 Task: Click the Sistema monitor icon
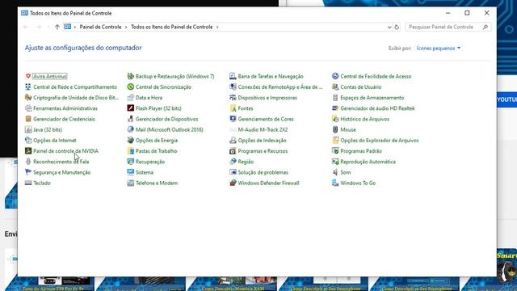(131, 172)
